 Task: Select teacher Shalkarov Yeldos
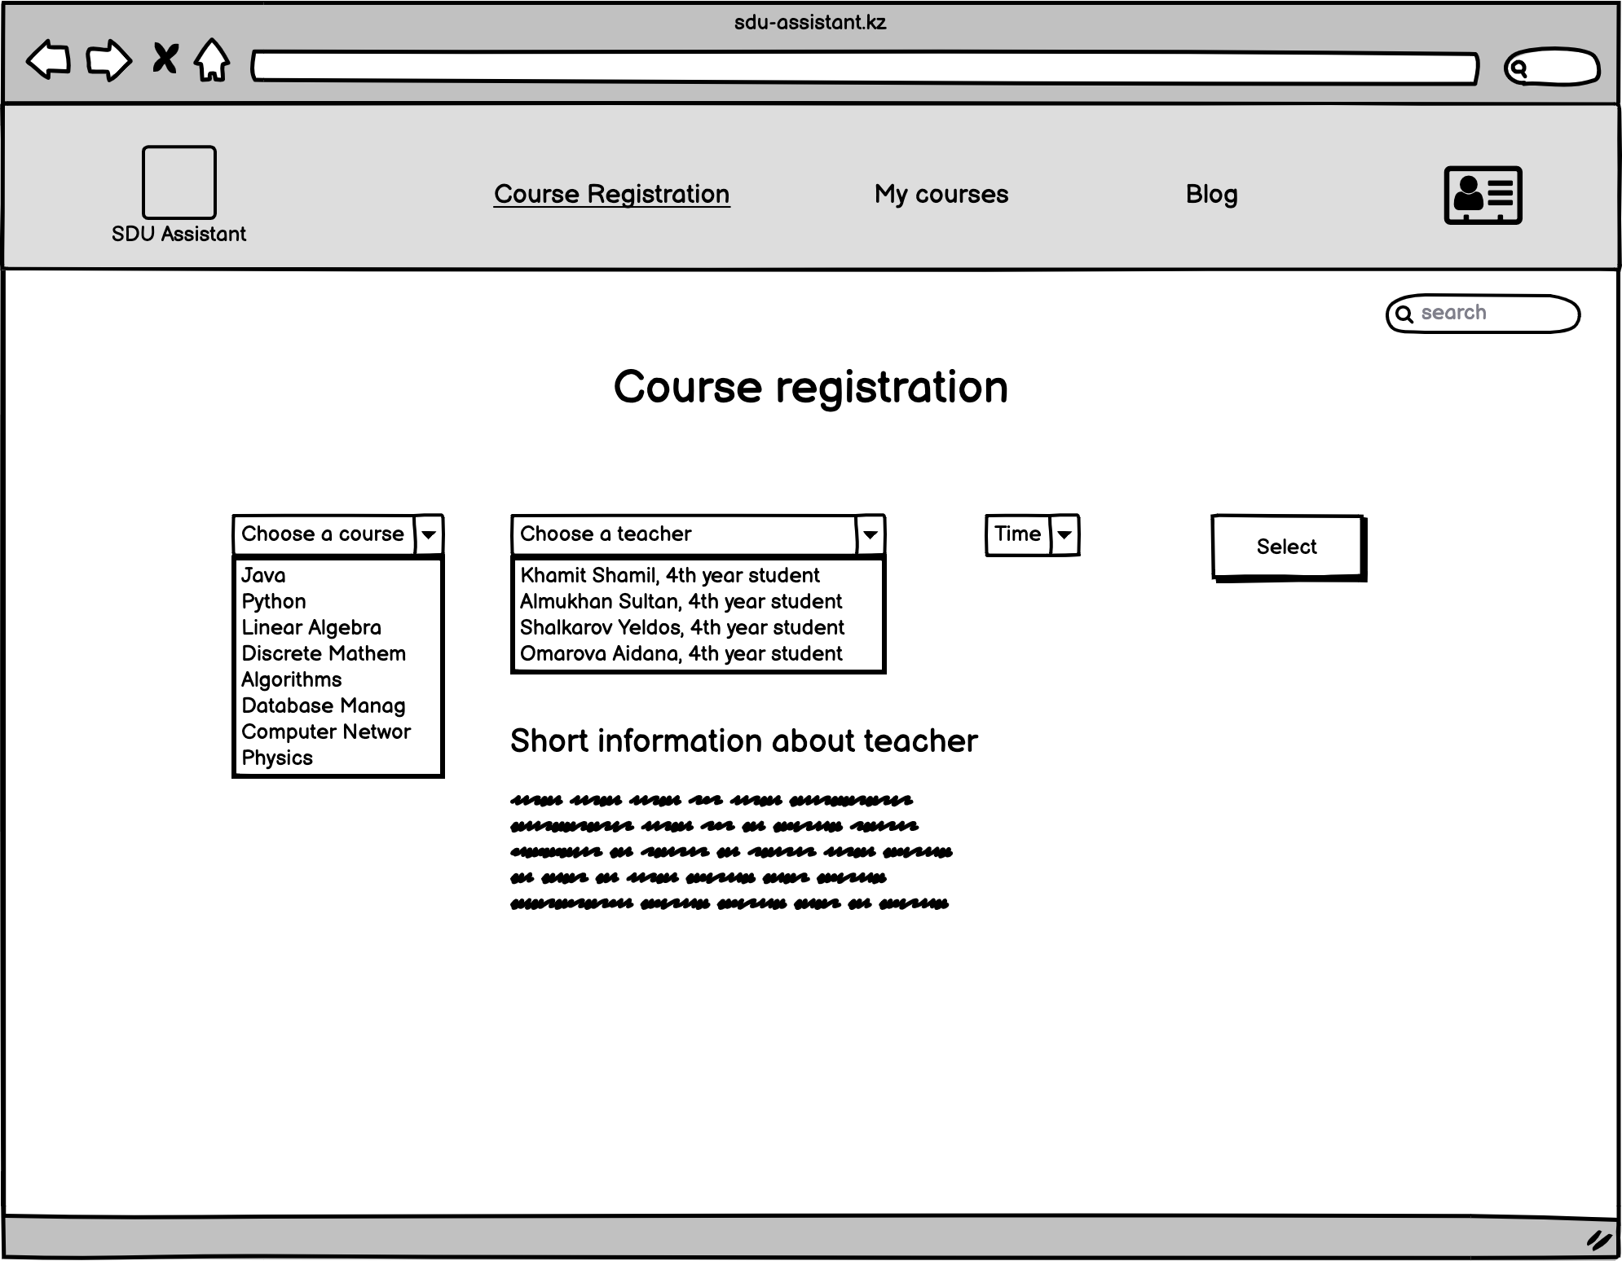click(699, 627)
